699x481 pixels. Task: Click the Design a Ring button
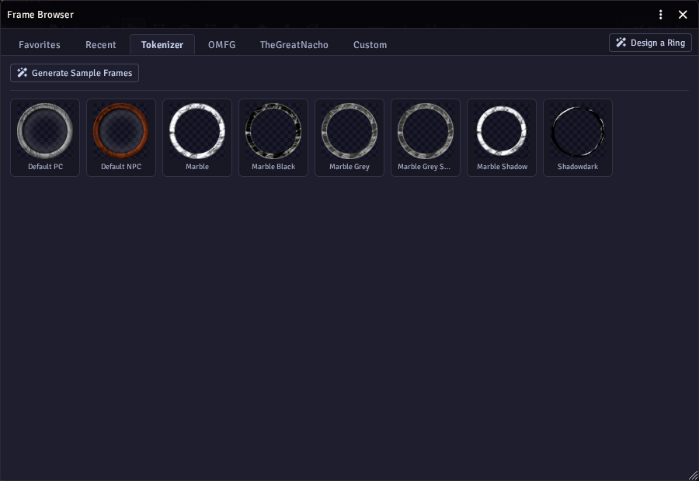pyautogui.click(x=650, y=43)
